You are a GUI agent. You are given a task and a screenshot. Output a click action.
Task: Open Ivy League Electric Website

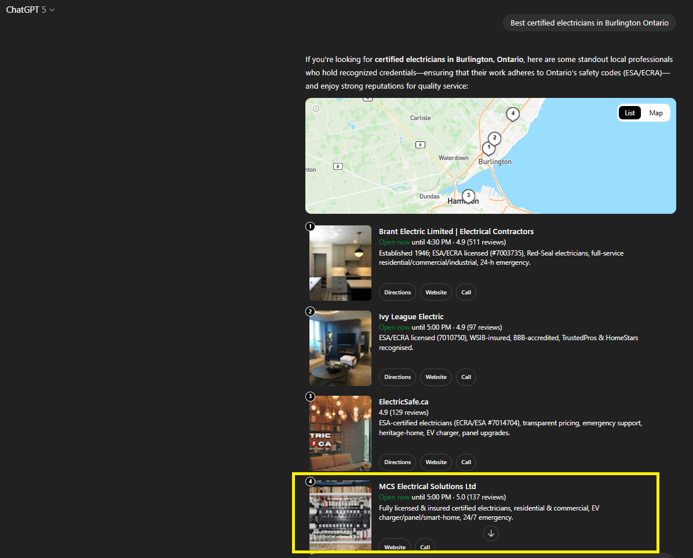pos(436,377)
